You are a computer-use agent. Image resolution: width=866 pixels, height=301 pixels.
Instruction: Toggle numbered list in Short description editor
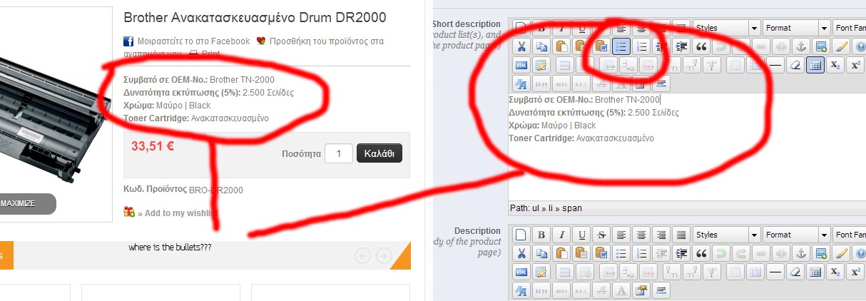pyautogui.click(x=641, y=46)
